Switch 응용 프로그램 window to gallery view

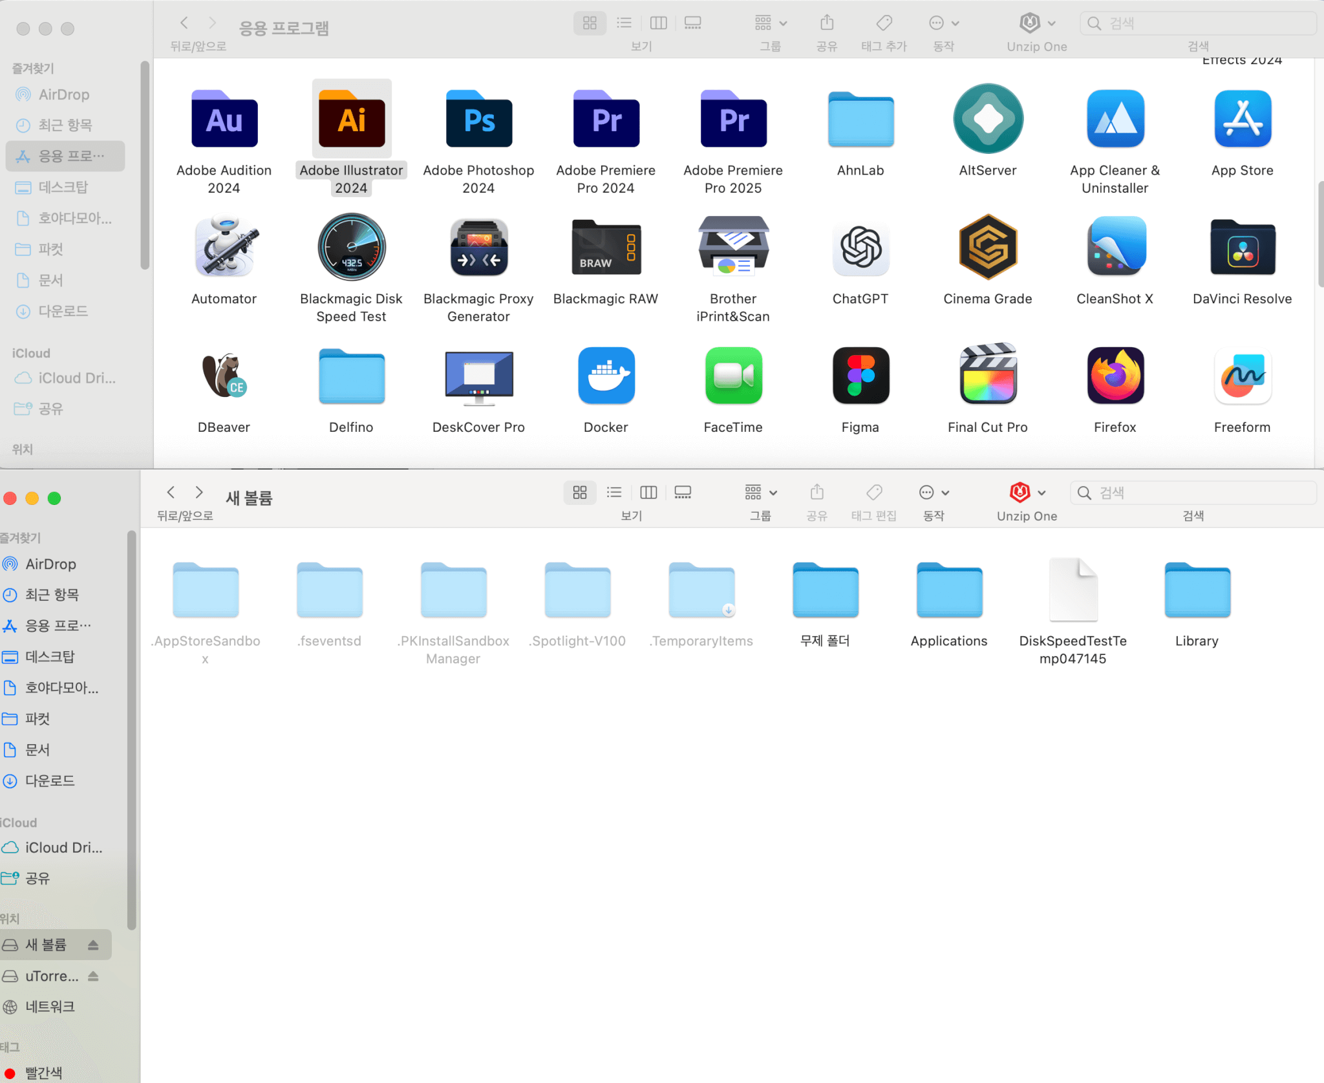[x=692, y=23]
